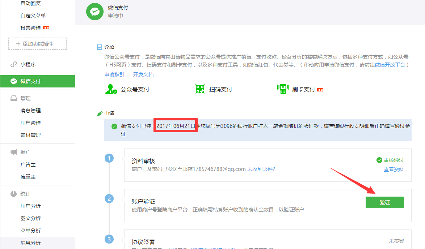Click the 介绍 document icon

[x=100, y=47]
